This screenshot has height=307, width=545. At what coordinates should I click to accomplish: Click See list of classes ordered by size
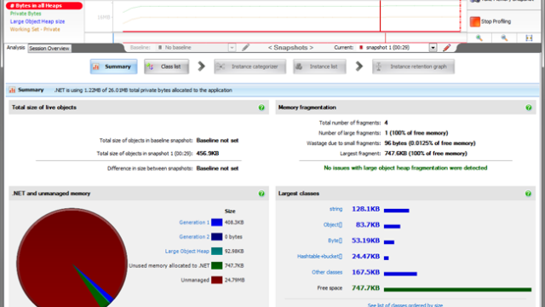point(405,305)
